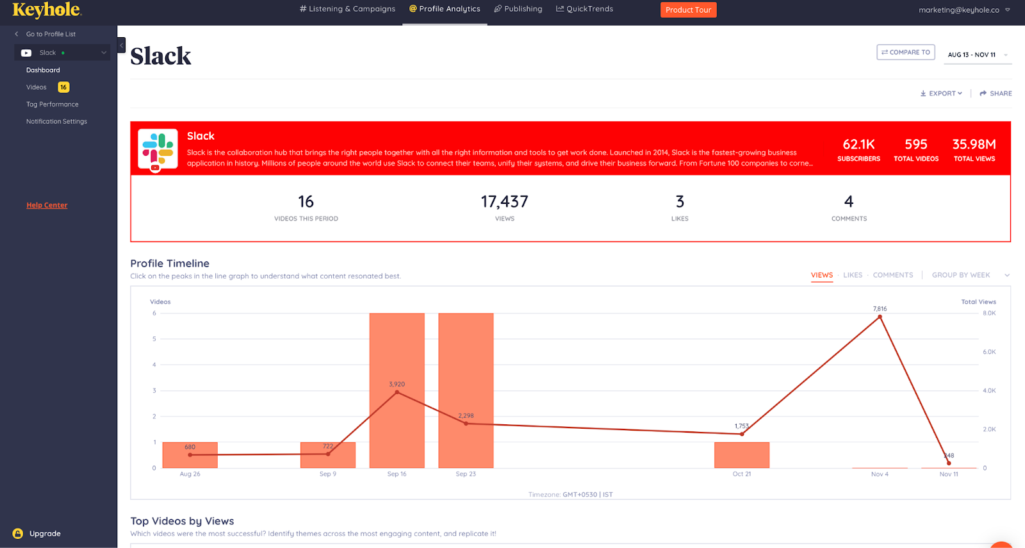Click the Upgrade lock icon
The width and height of the screenshot is (1025, 548).
click(18, 533)
